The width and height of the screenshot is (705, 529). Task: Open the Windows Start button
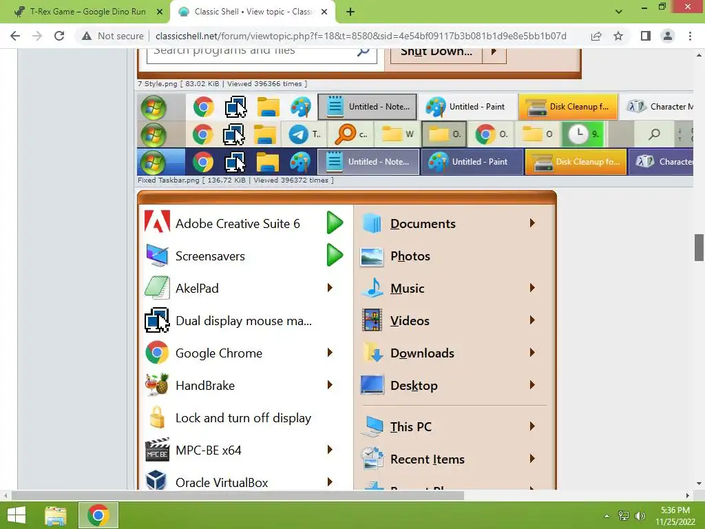click(x=17, y=515)
